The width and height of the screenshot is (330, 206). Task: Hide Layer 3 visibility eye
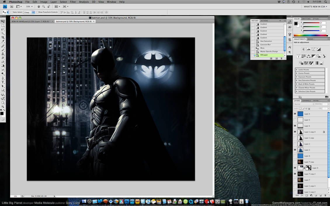pos(295,150)
